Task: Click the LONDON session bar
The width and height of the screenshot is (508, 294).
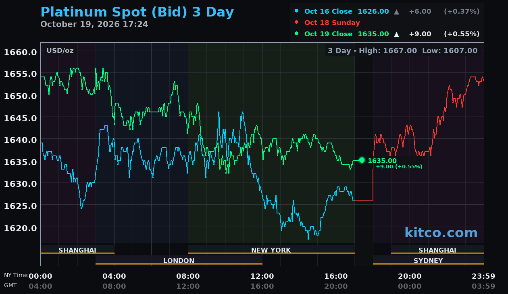Action: tap(179, 261)
